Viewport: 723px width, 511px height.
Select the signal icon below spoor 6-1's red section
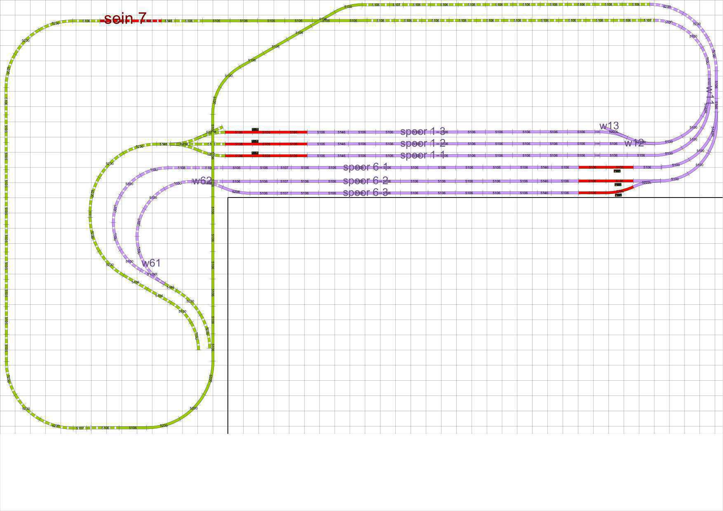tap(617, 171)
